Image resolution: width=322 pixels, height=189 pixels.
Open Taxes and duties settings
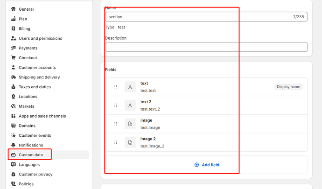35,87
